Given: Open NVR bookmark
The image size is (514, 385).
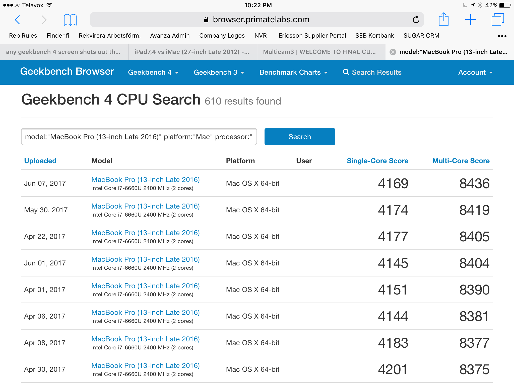Looking at the screenshot, I should pos(261,36).
